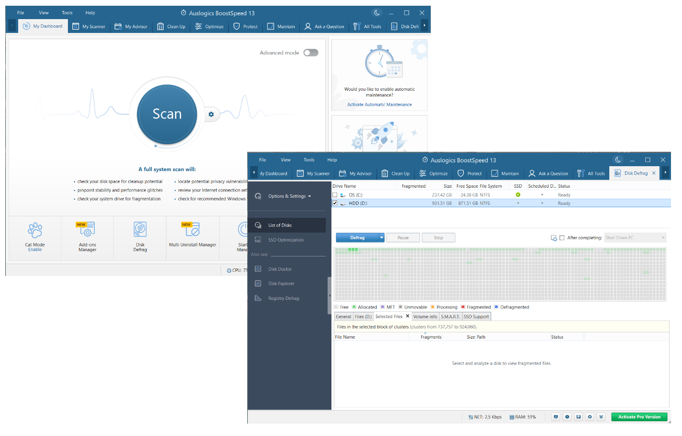Image resolution: width=682 pixels, height=436 pixels.
Task: Open My Advisor tab in back window
Action: point(131,26)
